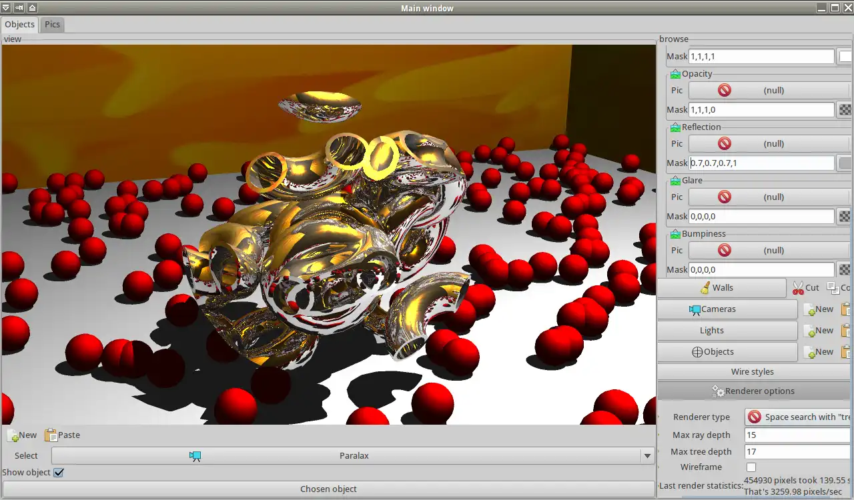Open the Reflection Pic (null) selector
854x500 pixels.
771,143
